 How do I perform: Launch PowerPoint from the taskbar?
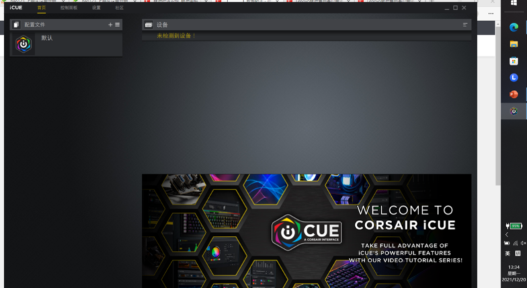coord(514,94)
